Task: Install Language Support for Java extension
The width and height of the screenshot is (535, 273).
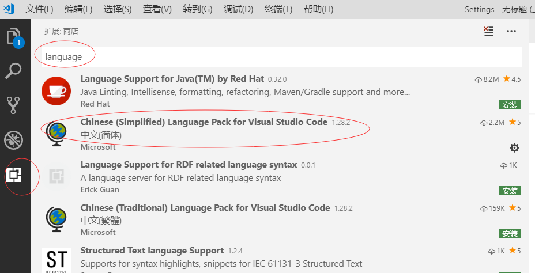Action: tap(510, 105)
